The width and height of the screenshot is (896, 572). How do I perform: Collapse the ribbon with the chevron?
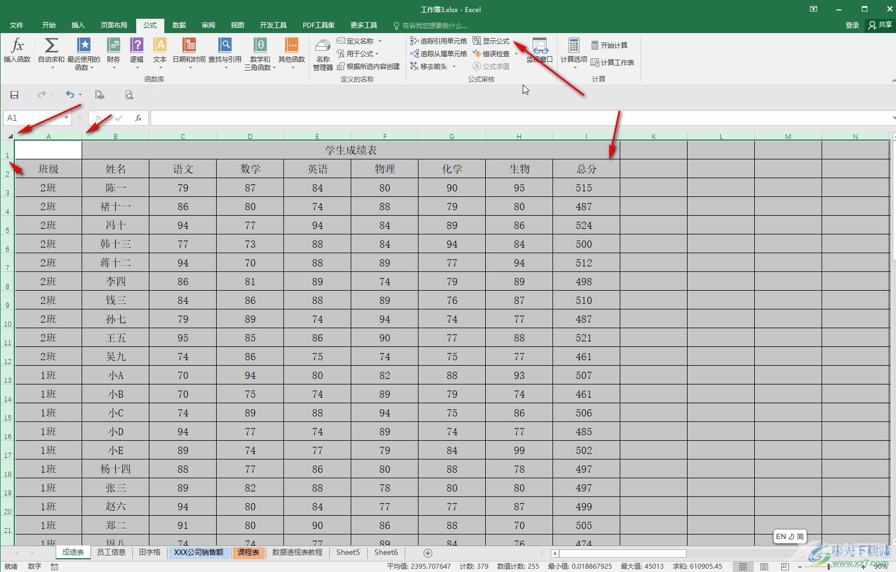pos(893,81)
